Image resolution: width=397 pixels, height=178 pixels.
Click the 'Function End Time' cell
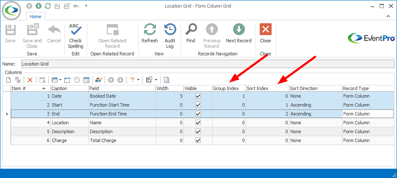(x=122, y=114)
